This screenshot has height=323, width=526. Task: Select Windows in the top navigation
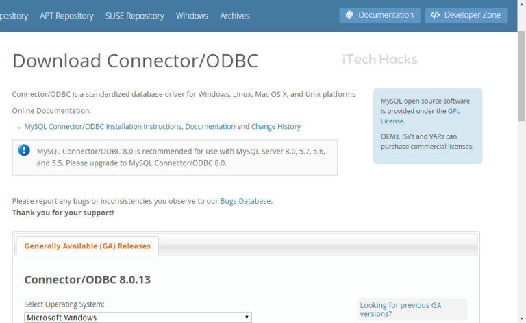click(192, 16)
